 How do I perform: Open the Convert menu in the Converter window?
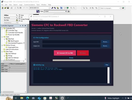[36, 20]
